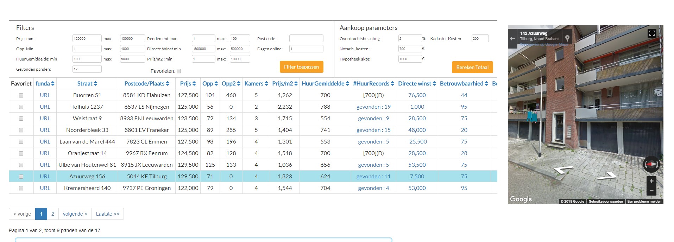The width and height of the screenshot is (674, 242).
Task: Mark Buorren 51 as favorite
Action: click(x=21, y=95)
